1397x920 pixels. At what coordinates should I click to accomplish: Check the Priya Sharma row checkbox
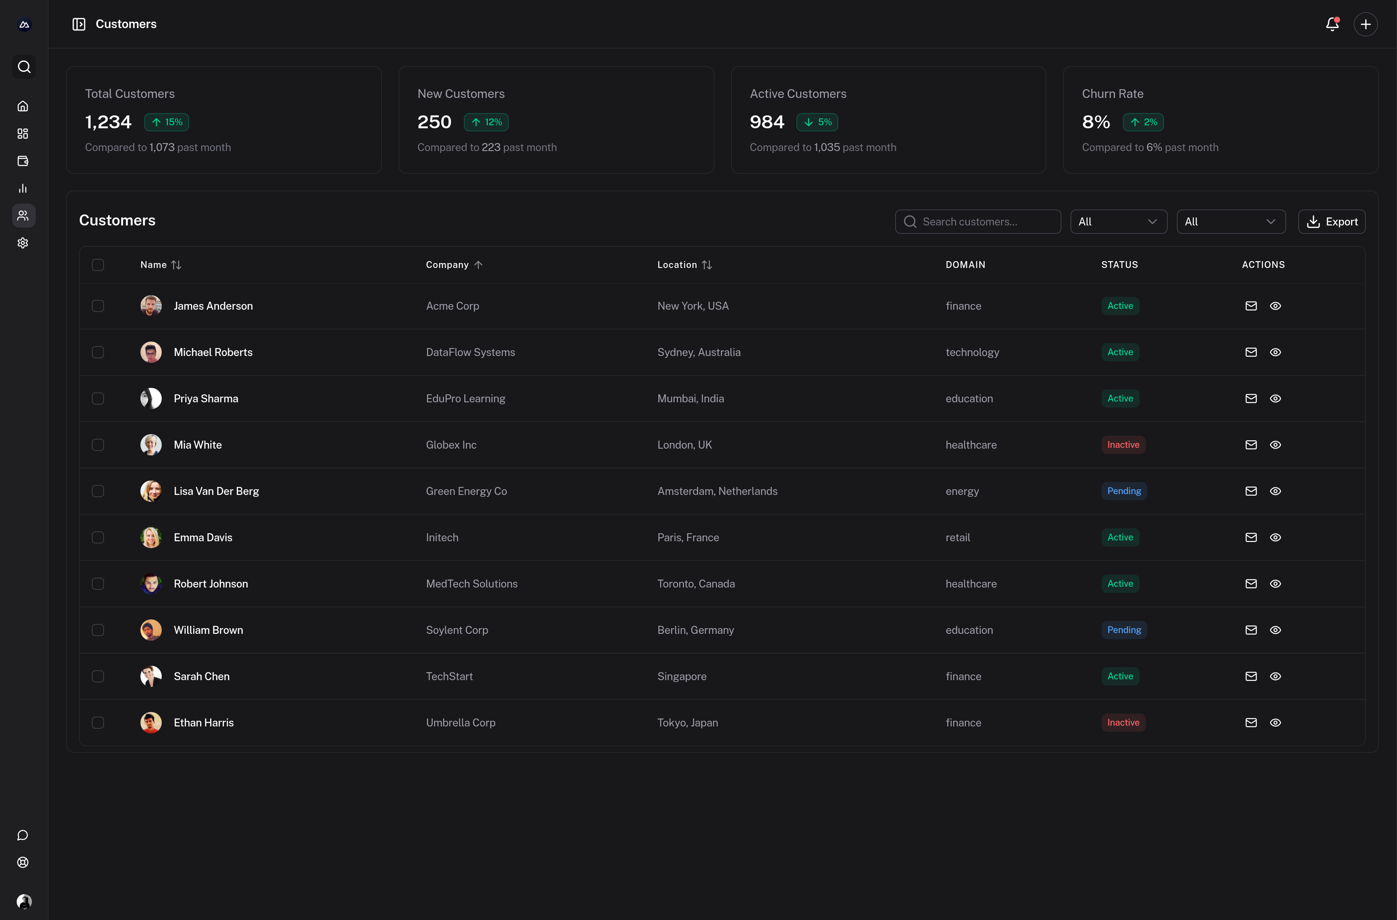(x=98, y=399)
